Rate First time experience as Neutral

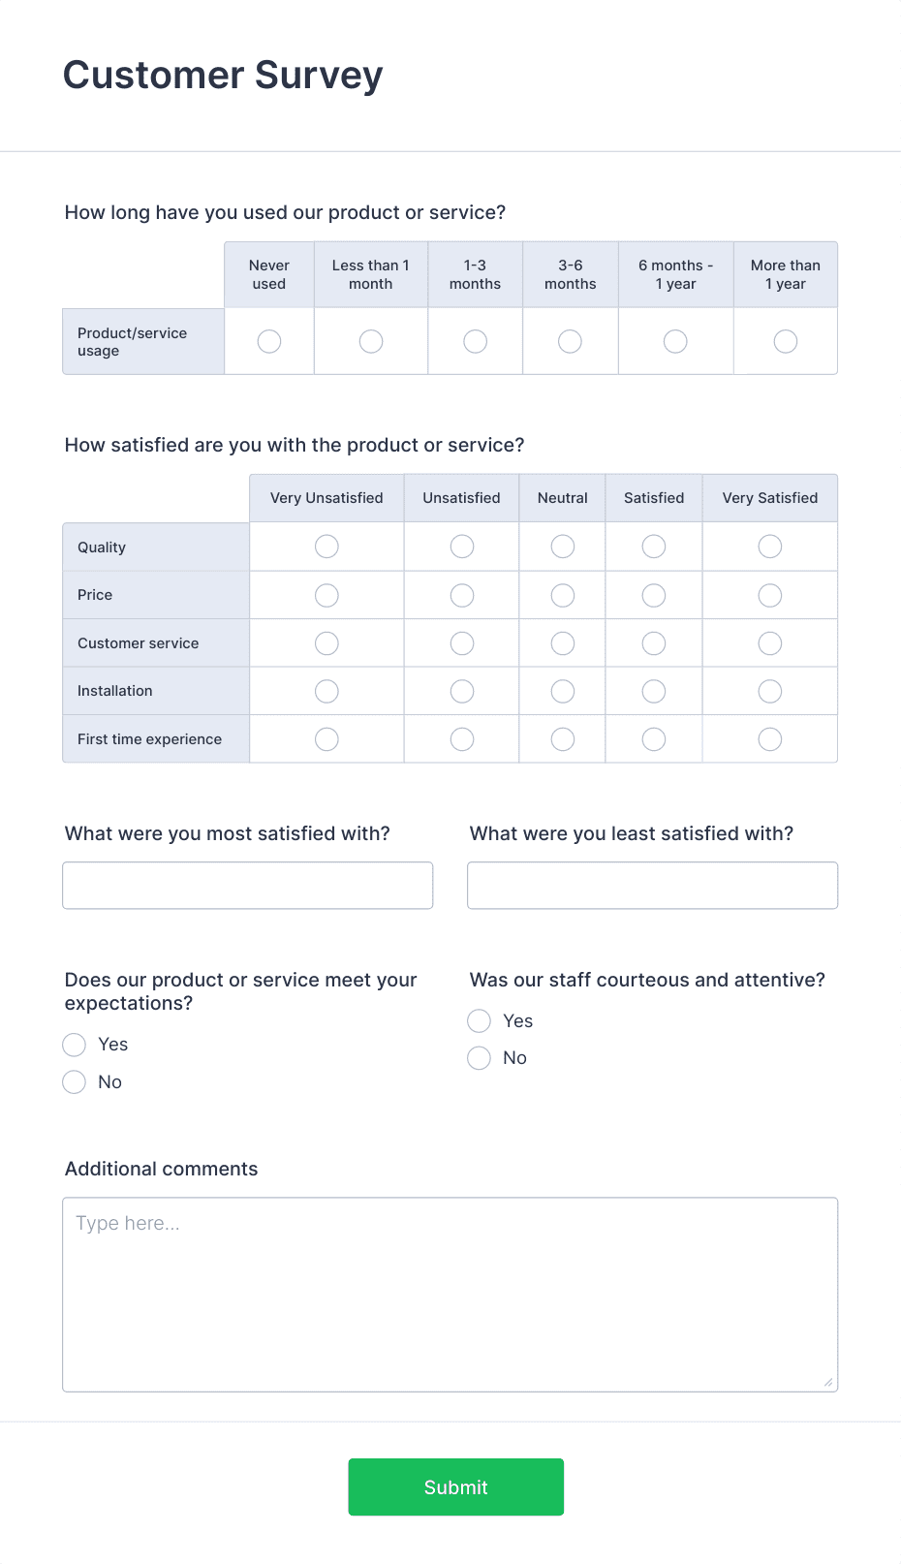coord(562,738)
